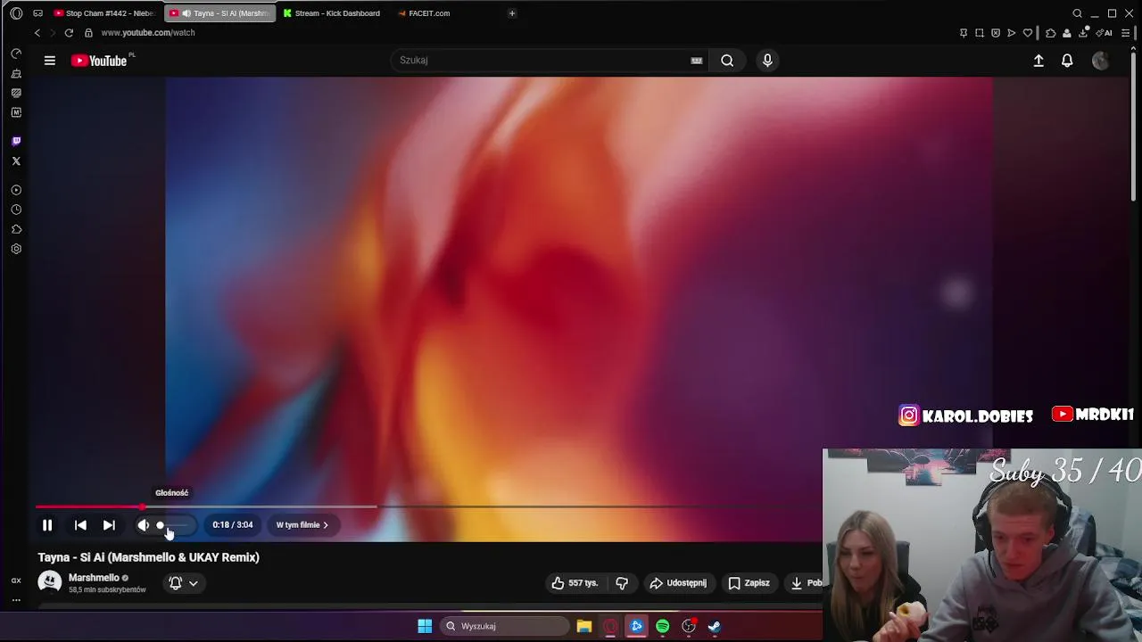The width and height of the screenshot is (1142, 642).
Task: Switch to Stream - Kick Dashboard tab
Action: pos(335,13)
